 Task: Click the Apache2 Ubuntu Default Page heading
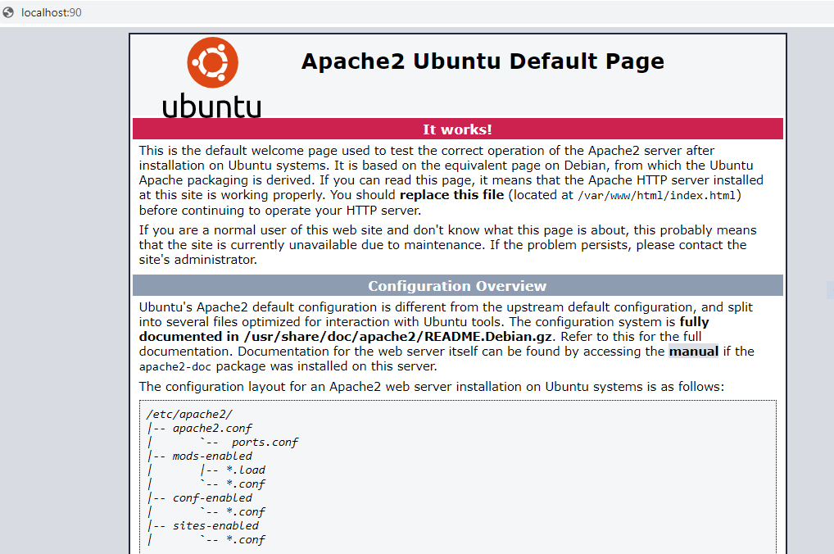[483, 61]
